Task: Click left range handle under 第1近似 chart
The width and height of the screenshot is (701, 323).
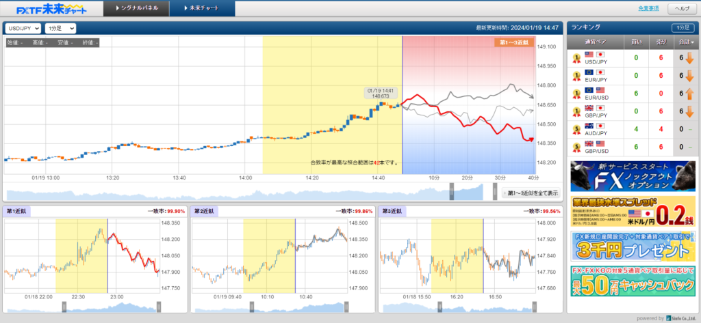Action: click(x=64, y=307)
